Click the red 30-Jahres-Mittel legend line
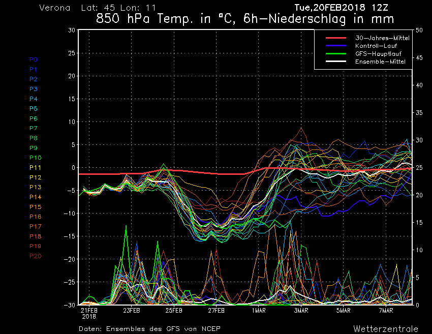 [336, 38]
